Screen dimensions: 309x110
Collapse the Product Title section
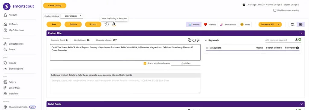coord(301,33)
